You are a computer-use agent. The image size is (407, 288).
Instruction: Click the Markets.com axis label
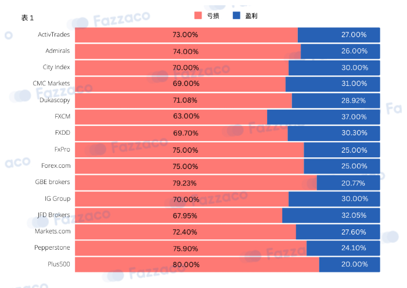tap(53, 231)
